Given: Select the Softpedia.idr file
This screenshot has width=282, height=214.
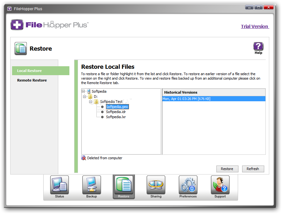Looking at the screenshot, I should pyautogui.click(x=116, y=112).
